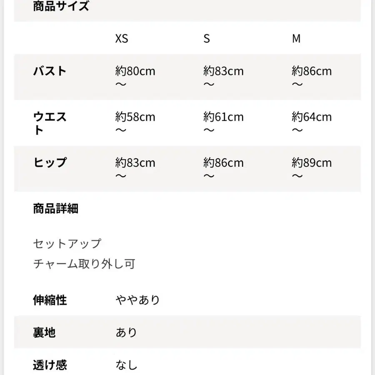The height and width of the screenshot is (375, 375).
Task: Click the セットアップ detail text
Action: point(67,243)
